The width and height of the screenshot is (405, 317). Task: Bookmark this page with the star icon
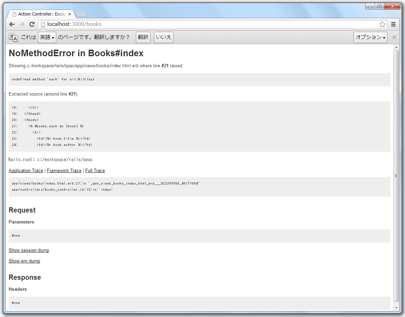click(x=382, y=24)
